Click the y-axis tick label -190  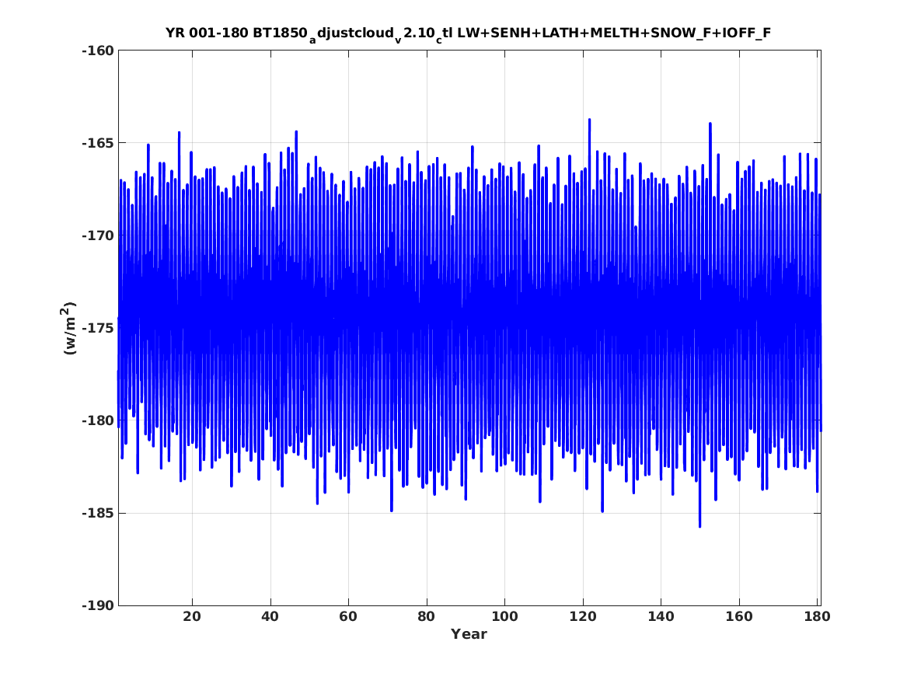pyautogui.click(x=98, y=605)
